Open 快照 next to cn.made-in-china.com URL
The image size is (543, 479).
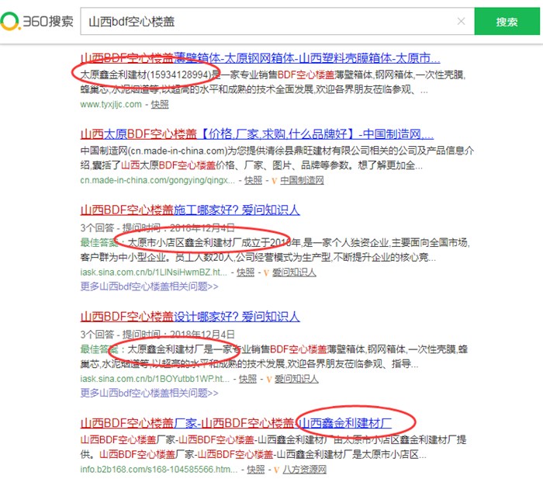pos(253,180)
